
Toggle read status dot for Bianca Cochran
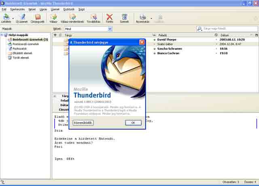[x=155, y=53]
